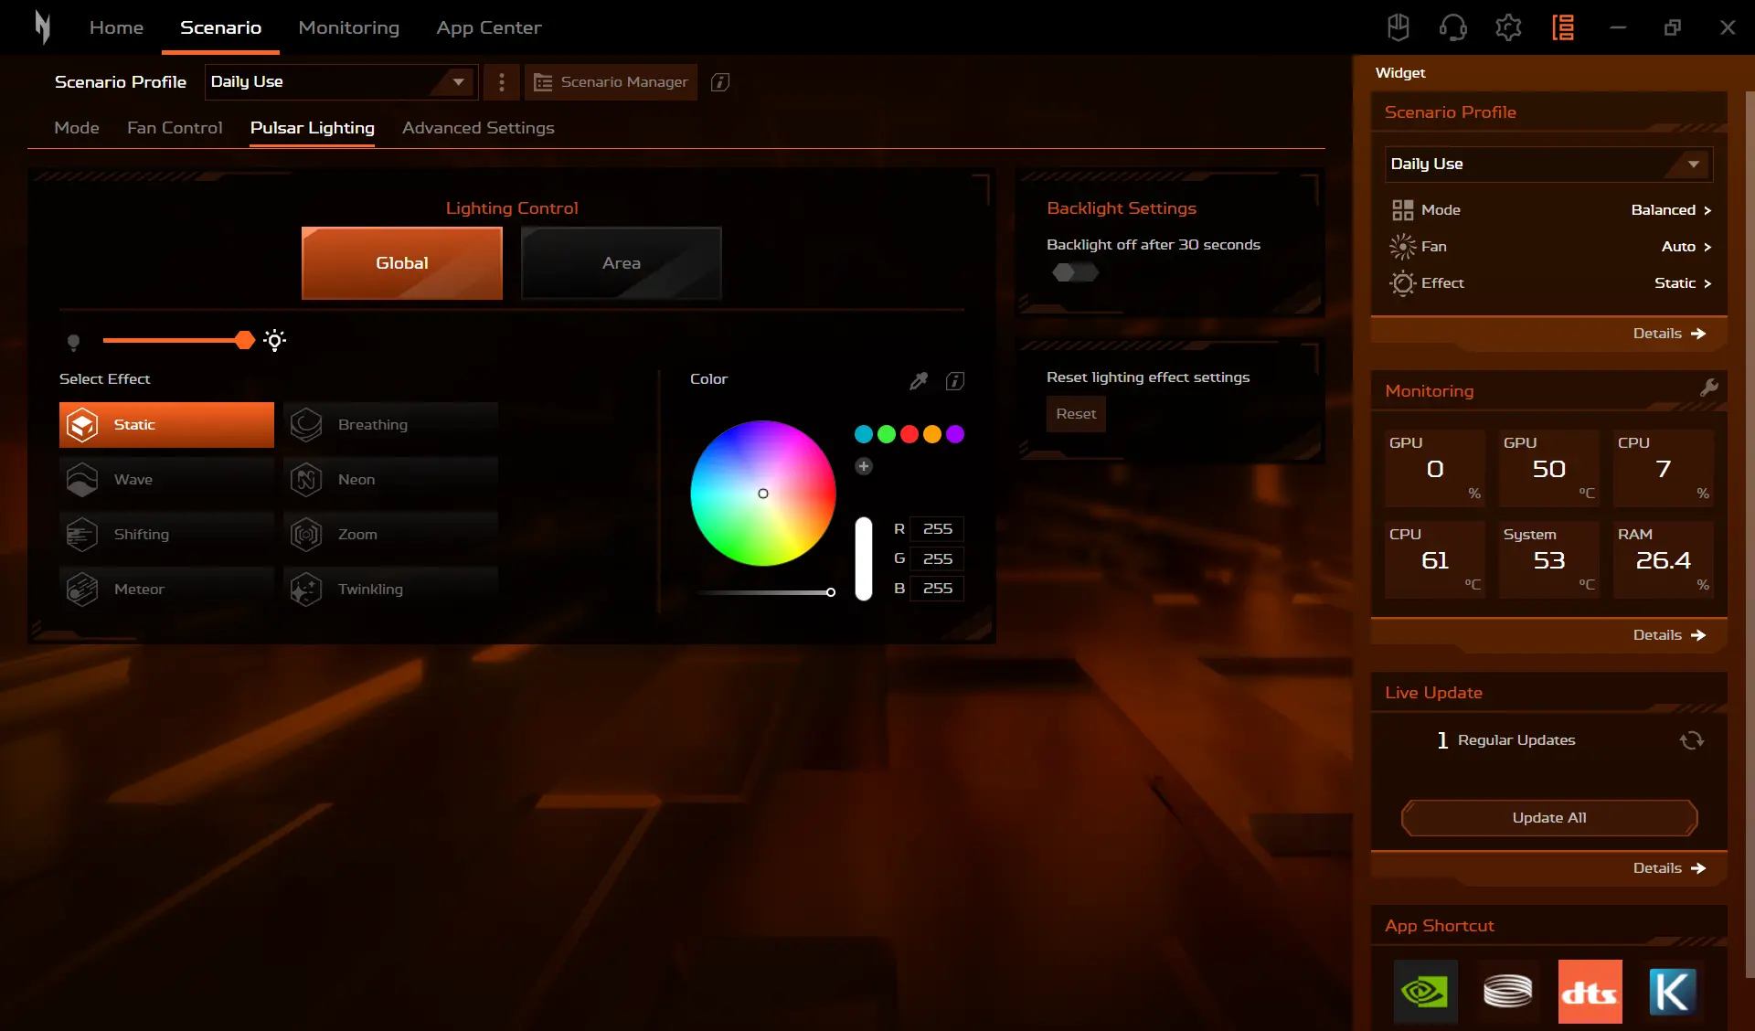Pick the orange preset color swatch

coord(932,434)
